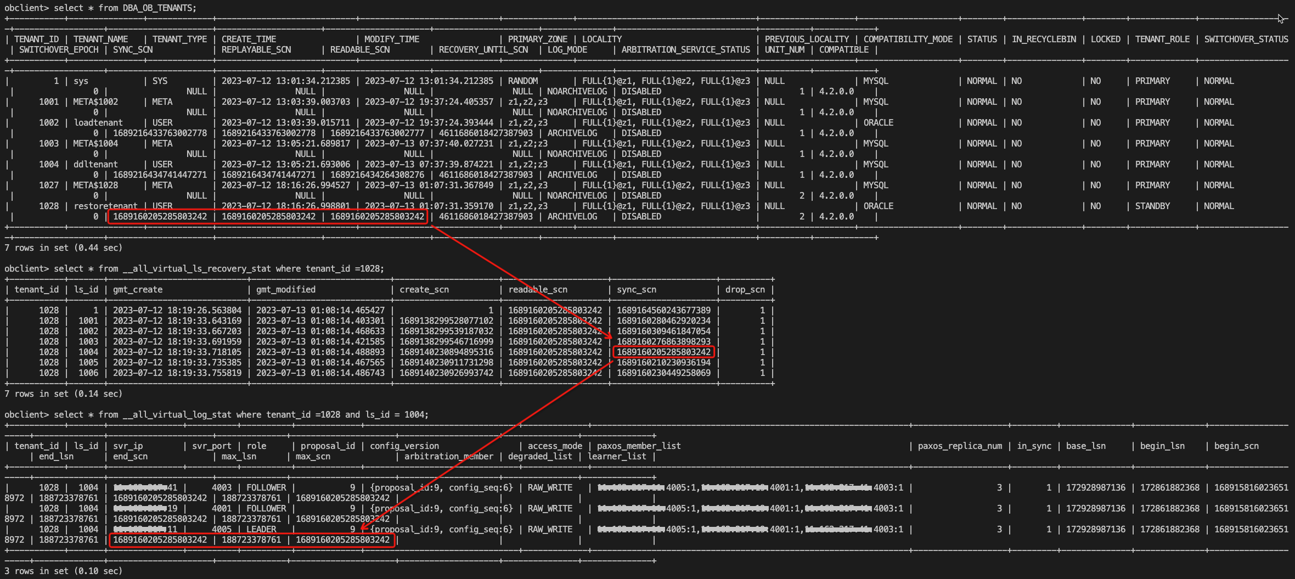Click the CREATE_TIME column header

tap(249, 39)
